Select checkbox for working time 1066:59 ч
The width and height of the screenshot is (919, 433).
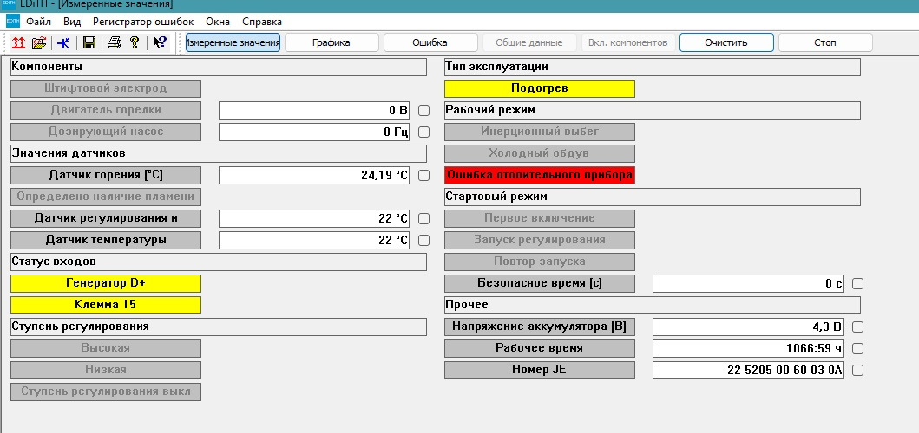point(858,349)
